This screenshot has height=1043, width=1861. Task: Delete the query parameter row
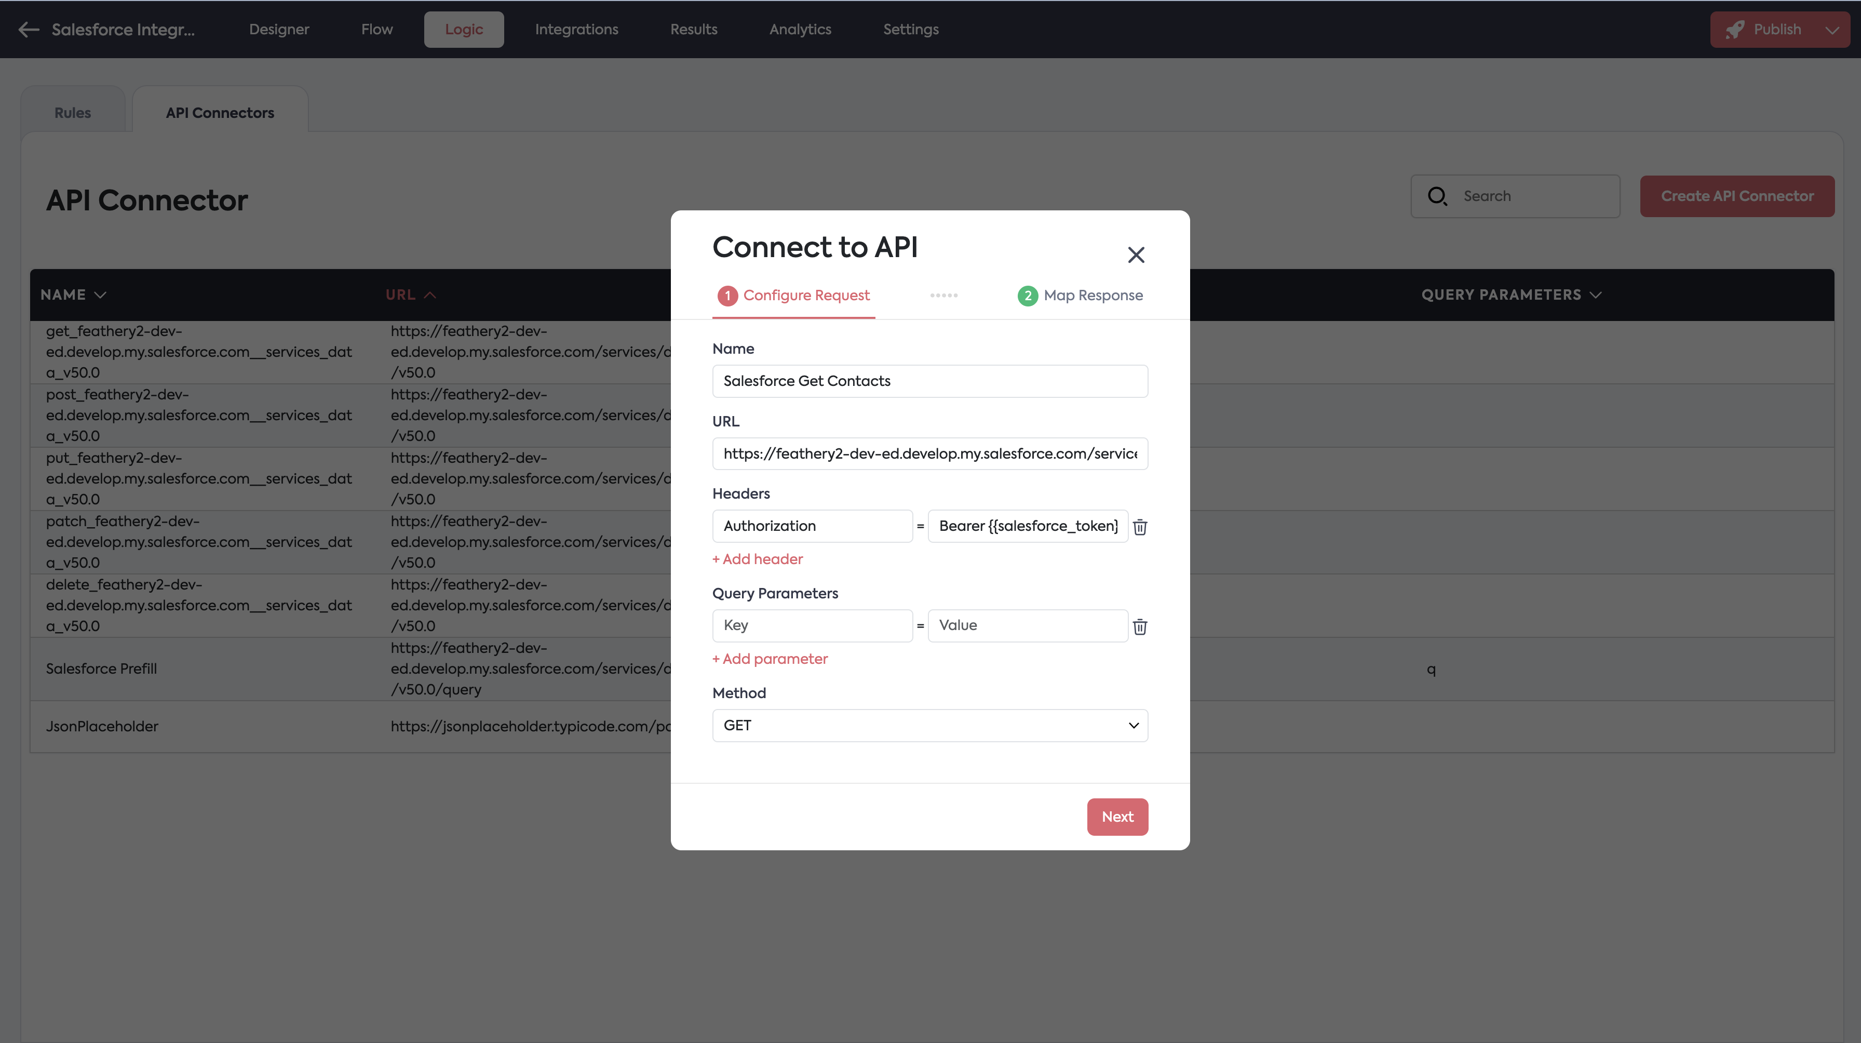coord(1140,626)
